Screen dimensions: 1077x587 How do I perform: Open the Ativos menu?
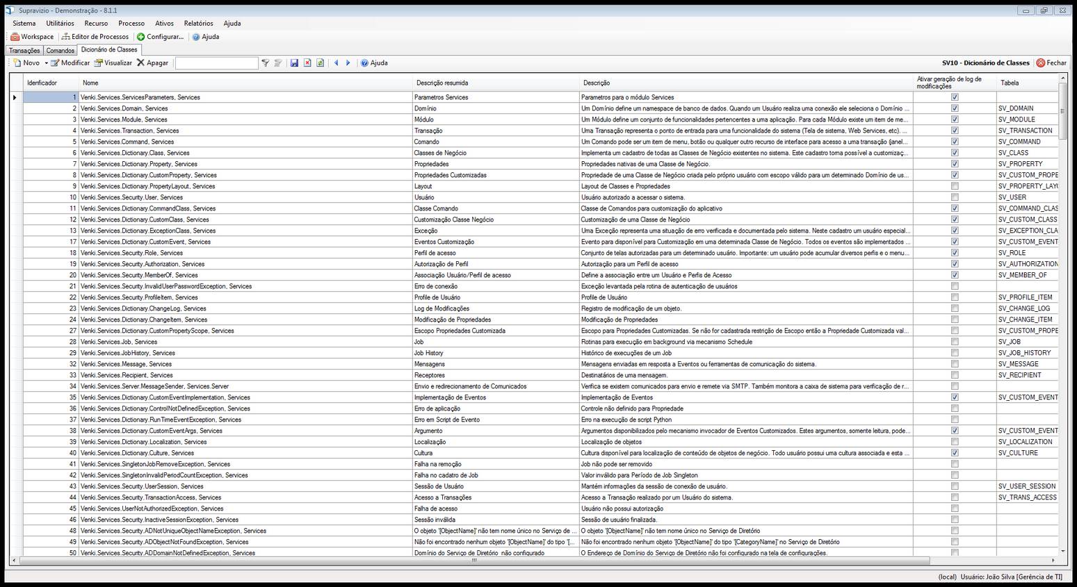[x=165, y=24]
